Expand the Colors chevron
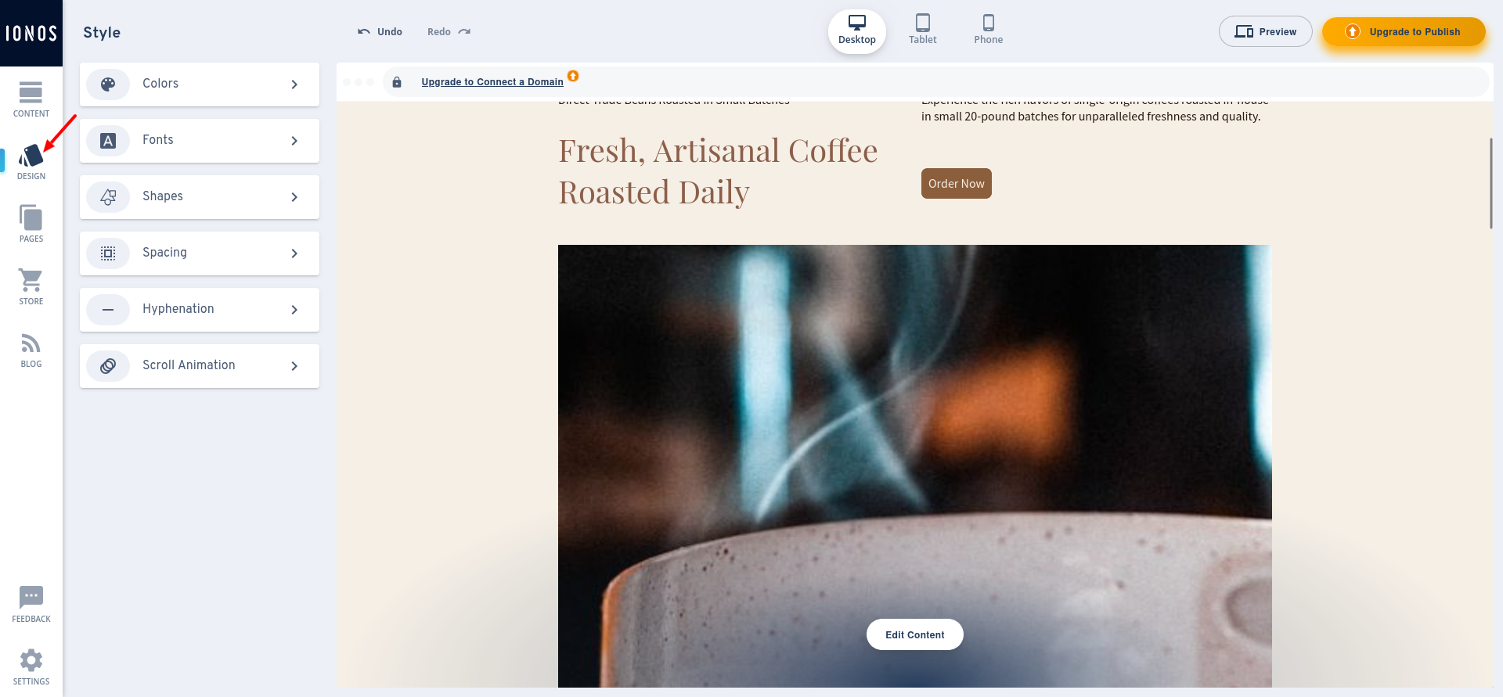This screenshot has height=697, width=1503. click(294, 84)
